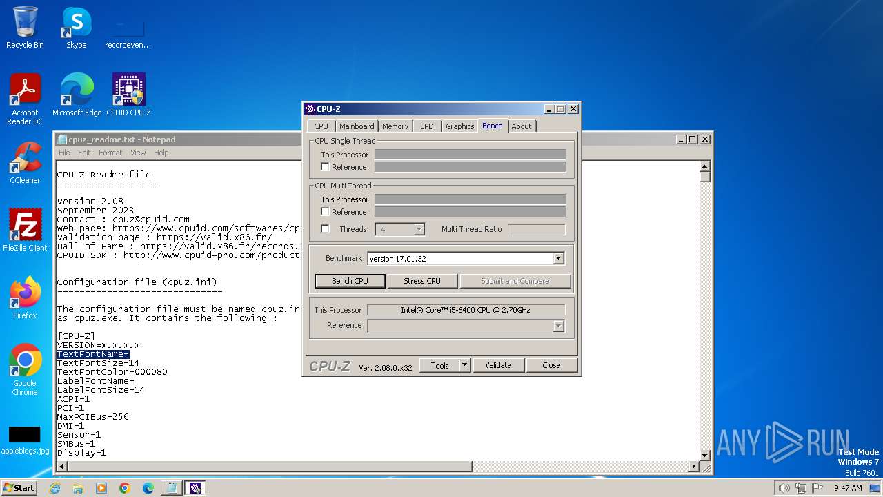The image size is (883, 497).
Task: Click the Stress CPU button
Action: (422, 281)
